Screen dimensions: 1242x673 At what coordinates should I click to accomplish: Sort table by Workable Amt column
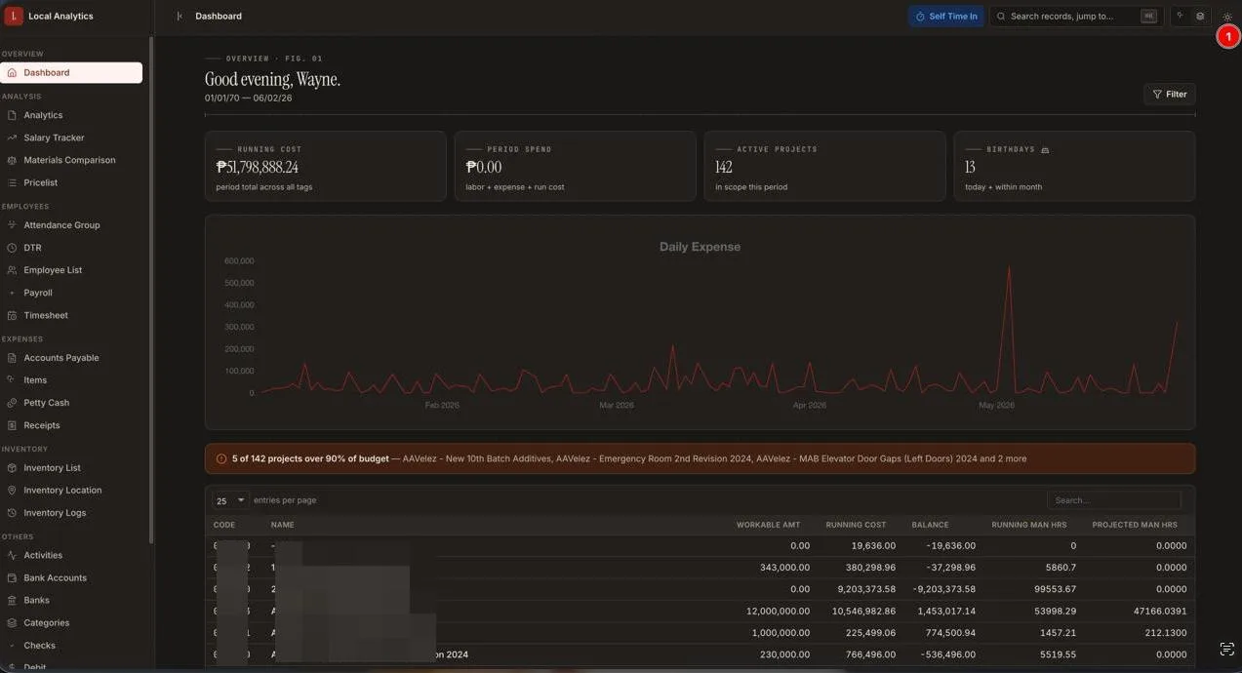pyautogui.click(x=768, y=525)
